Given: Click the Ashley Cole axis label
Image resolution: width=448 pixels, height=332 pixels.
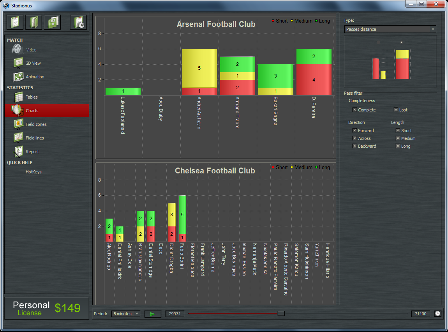Looking at the screenshot, I should click(129, 256).
